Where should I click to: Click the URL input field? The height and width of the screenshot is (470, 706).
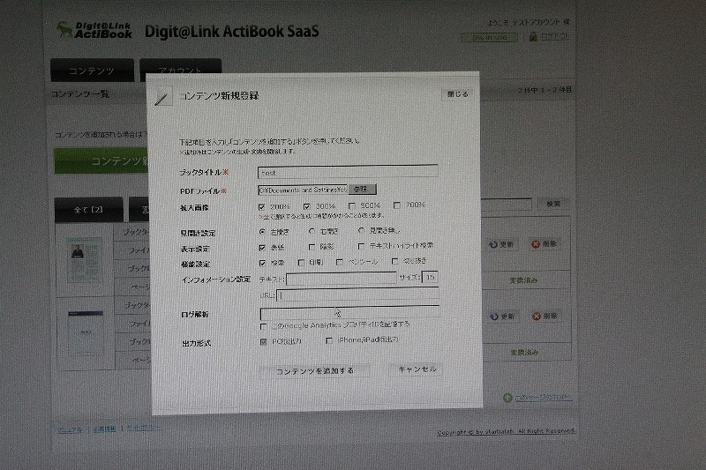[358, 295]
